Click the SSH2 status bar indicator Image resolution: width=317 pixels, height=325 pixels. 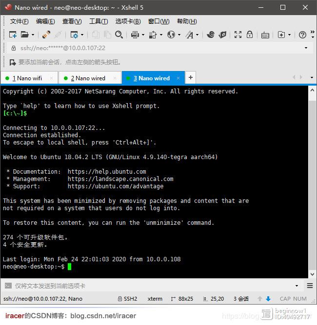click(x=127, y=299)
